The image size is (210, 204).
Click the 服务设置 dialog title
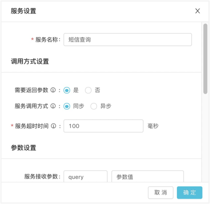(23, 11)
